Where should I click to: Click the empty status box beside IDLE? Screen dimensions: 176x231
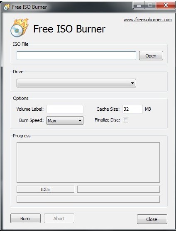pyautogui.click(x=118, y=189)
